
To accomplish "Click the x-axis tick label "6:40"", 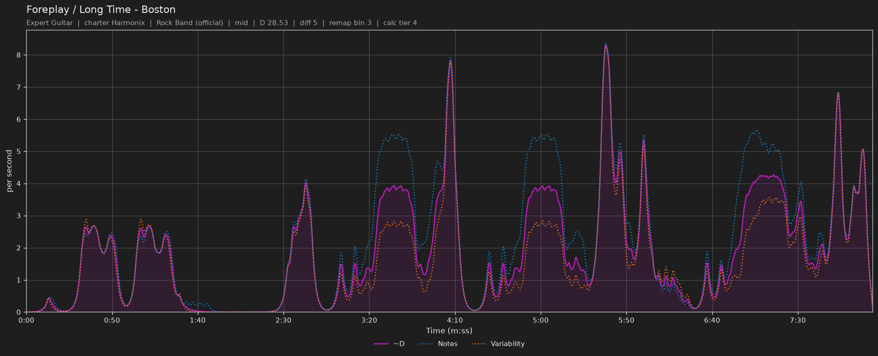I will [x=712, y=320].
